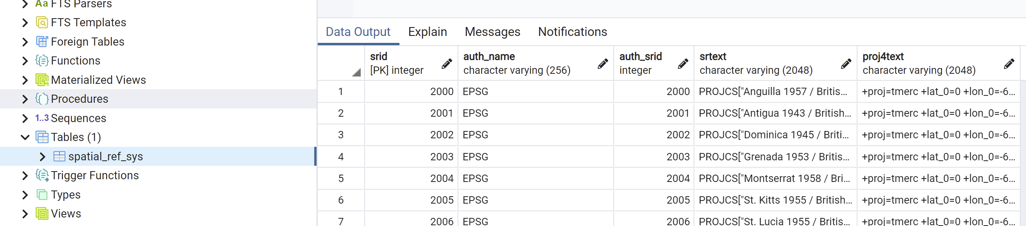Viewport: 1026px width, 226px height.
Task: Click the Trigger Functions icon
Action: (42, 175)
